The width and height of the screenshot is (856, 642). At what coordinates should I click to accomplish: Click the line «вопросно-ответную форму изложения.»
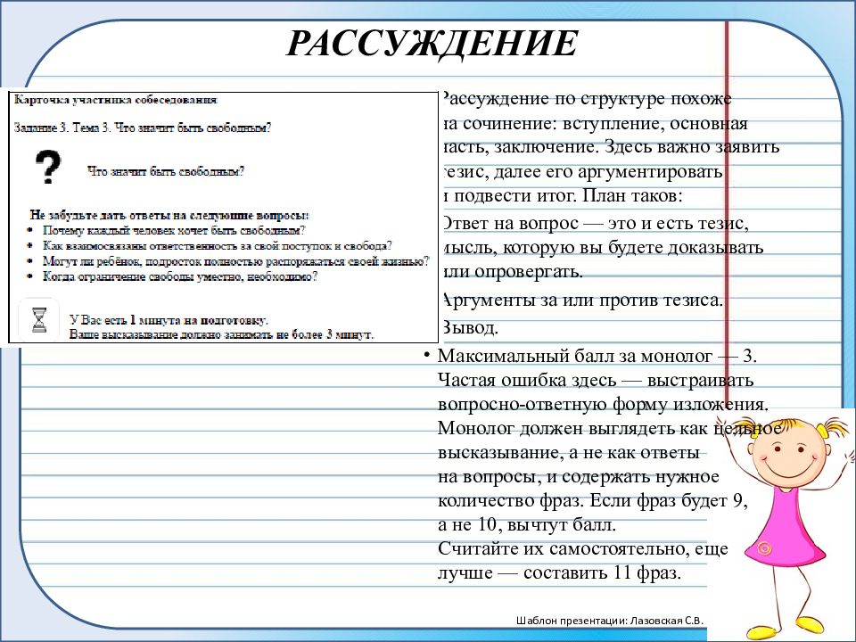pos(604,404)
